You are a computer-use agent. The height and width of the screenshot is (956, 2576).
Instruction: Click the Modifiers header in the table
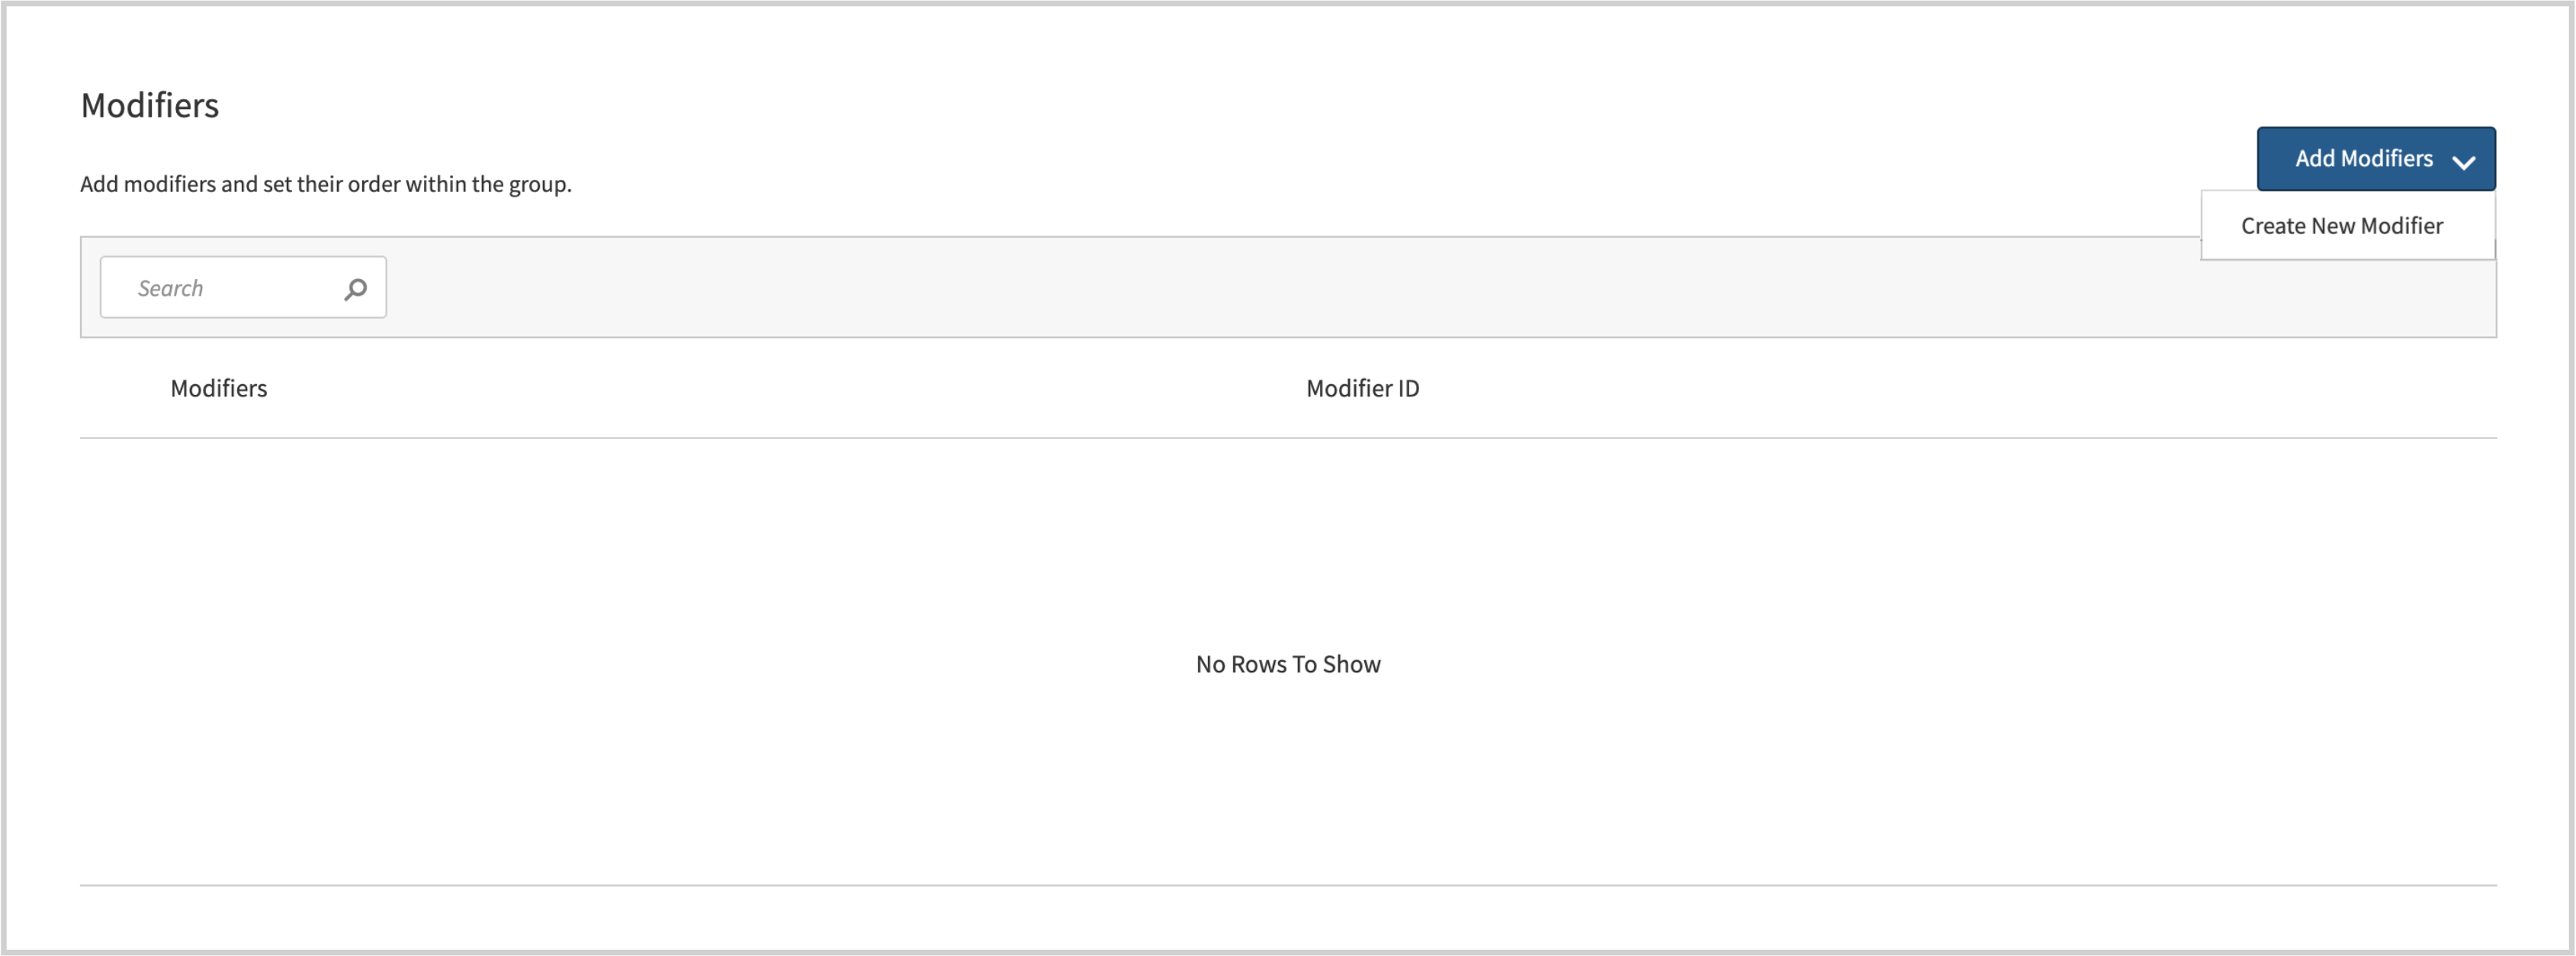(218, 388)
